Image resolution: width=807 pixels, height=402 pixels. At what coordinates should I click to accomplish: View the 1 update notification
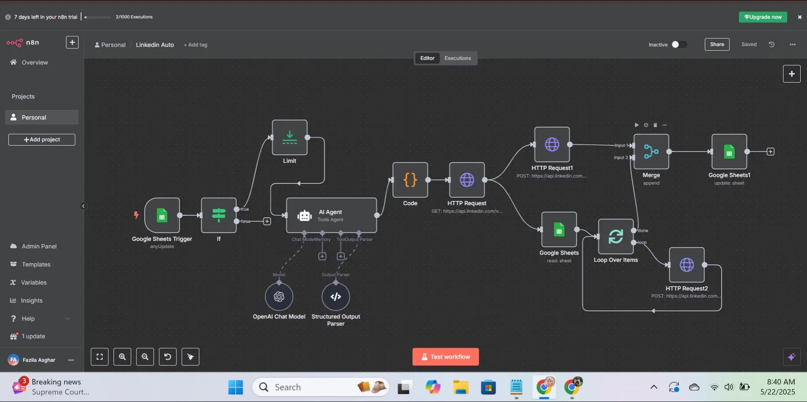pyautogui.click(x=42, y=336)
